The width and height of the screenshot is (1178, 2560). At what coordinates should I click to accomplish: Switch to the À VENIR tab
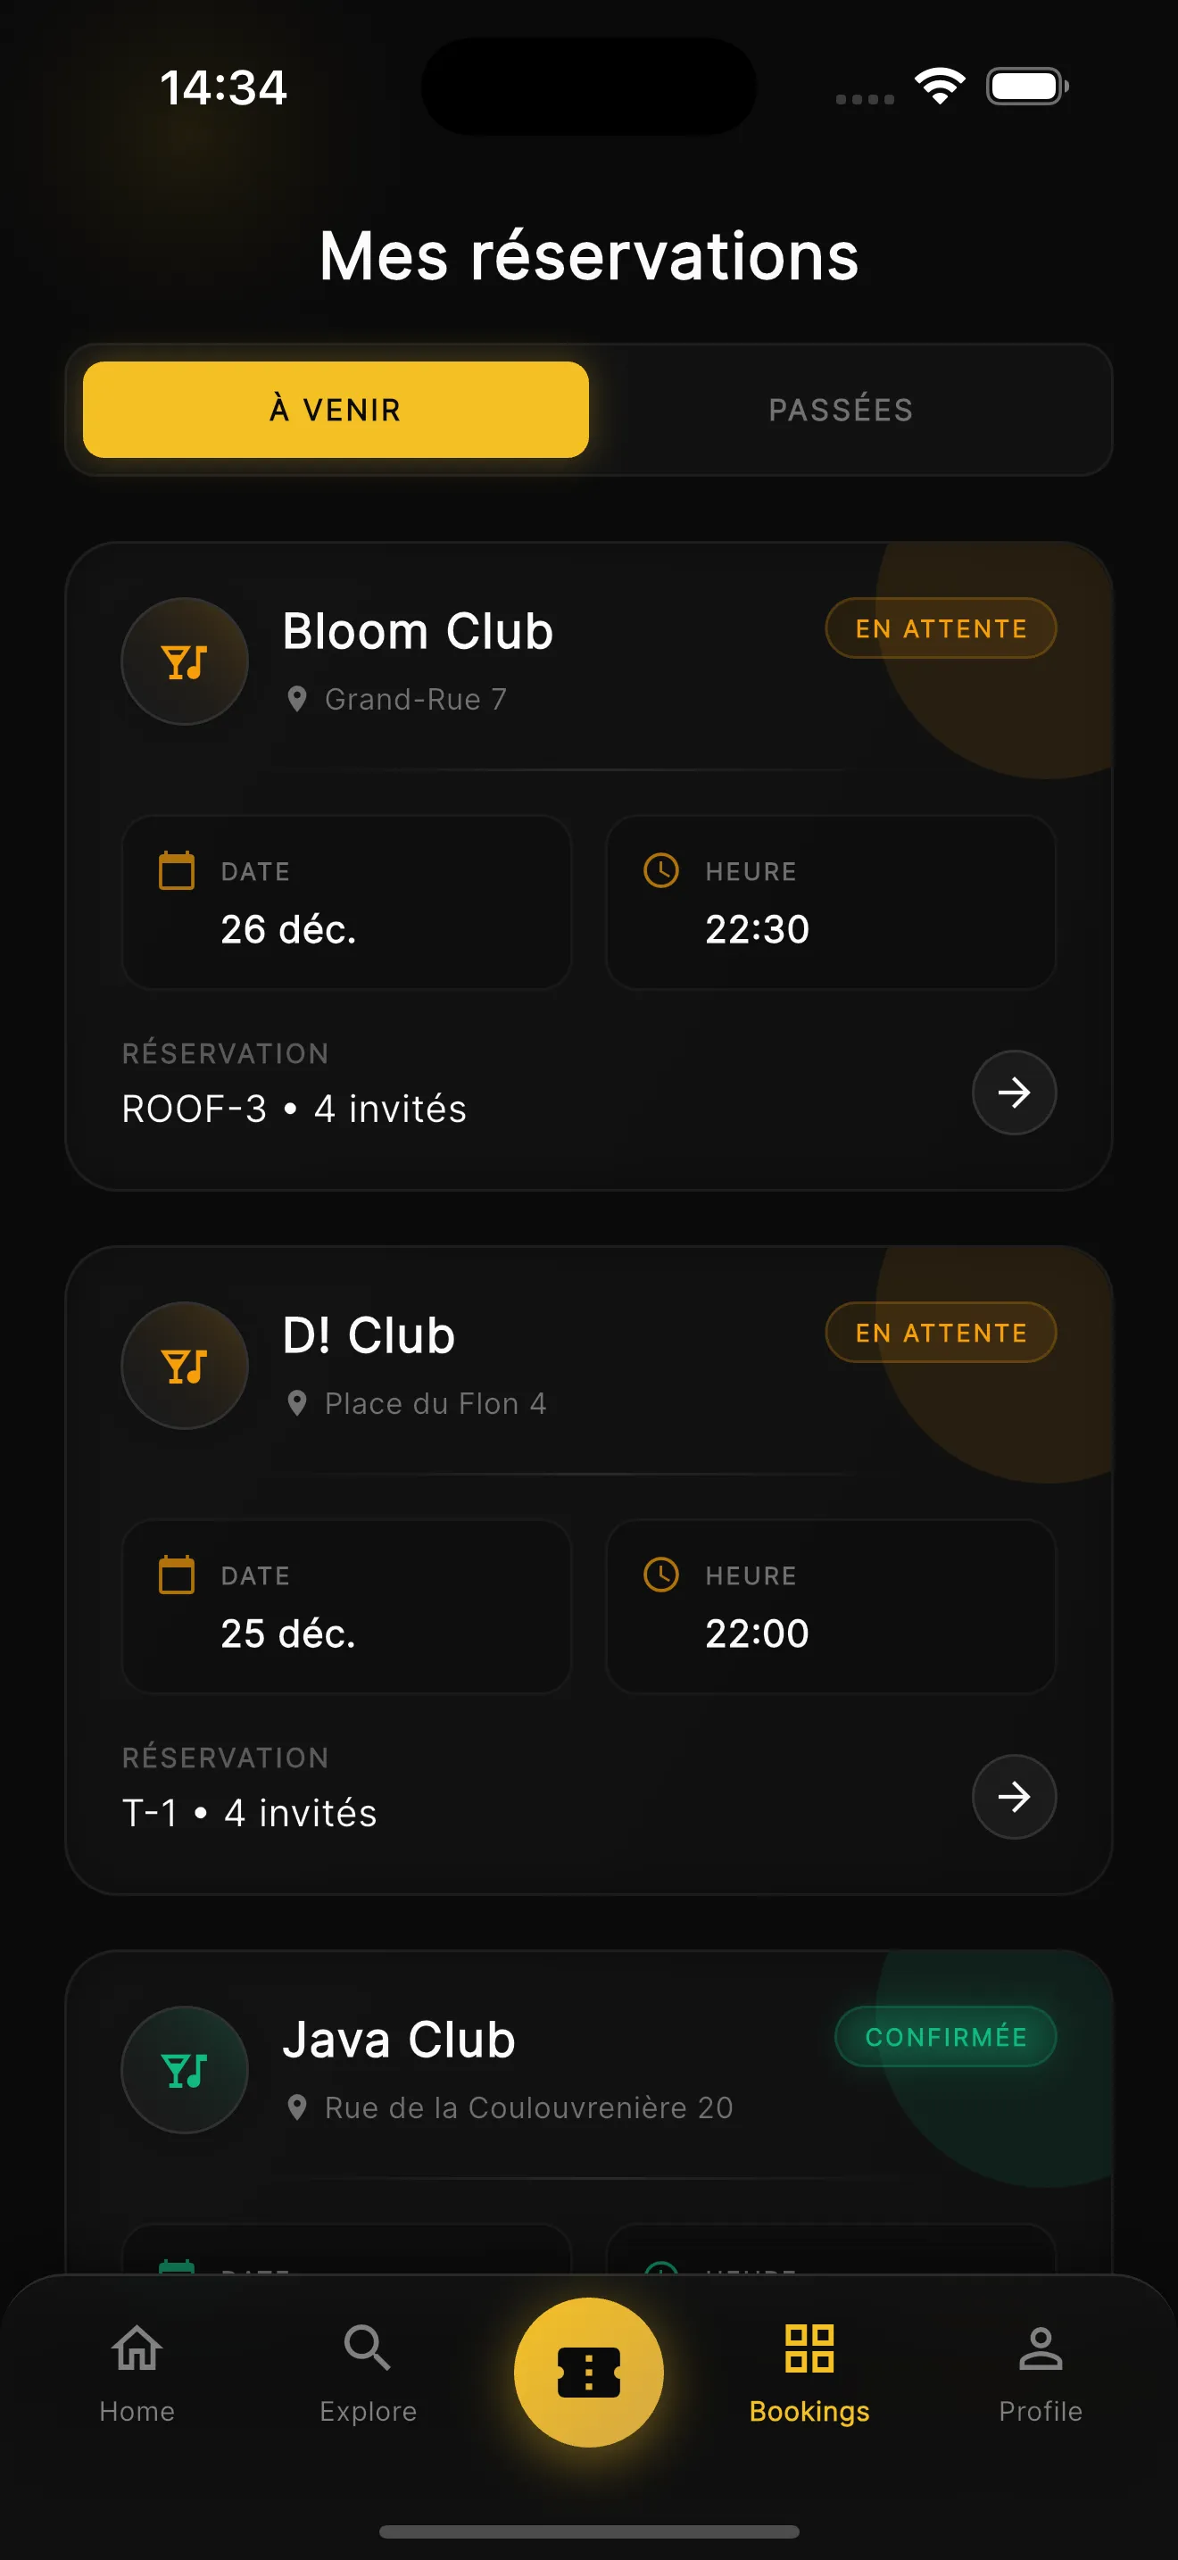(336, 410)
